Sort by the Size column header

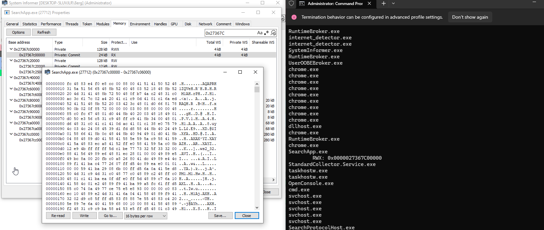96,42
